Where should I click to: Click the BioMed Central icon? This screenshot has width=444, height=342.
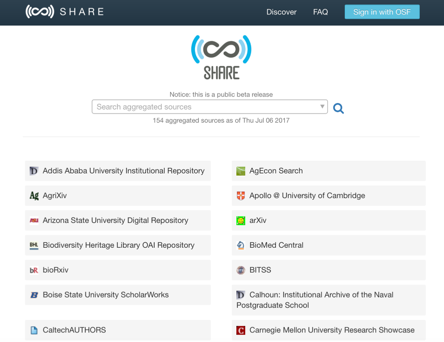pyautogui.click(x=241, y=245)
